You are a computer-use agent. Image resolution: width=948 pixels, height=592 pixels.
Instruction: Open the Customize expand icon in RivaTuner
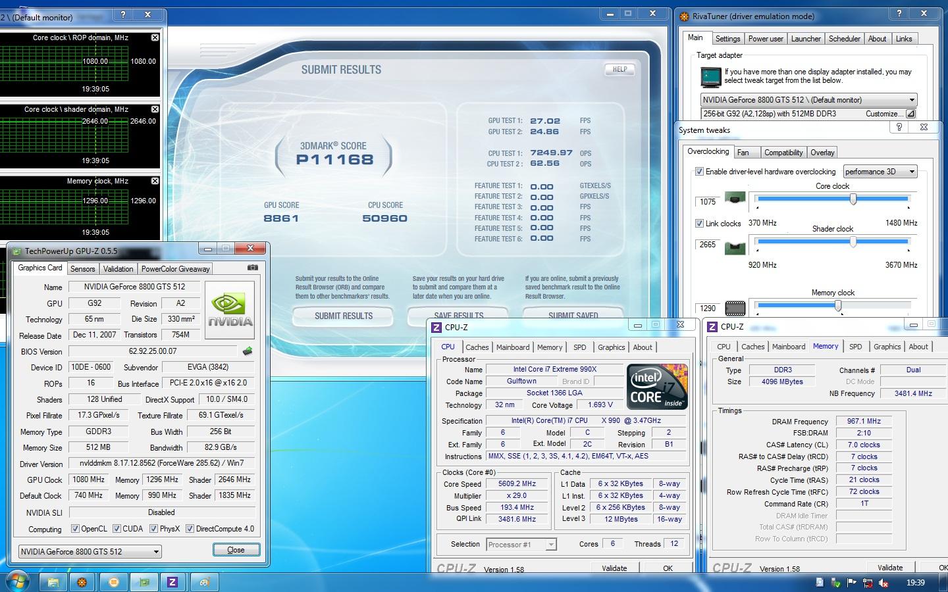click(910, 114)
